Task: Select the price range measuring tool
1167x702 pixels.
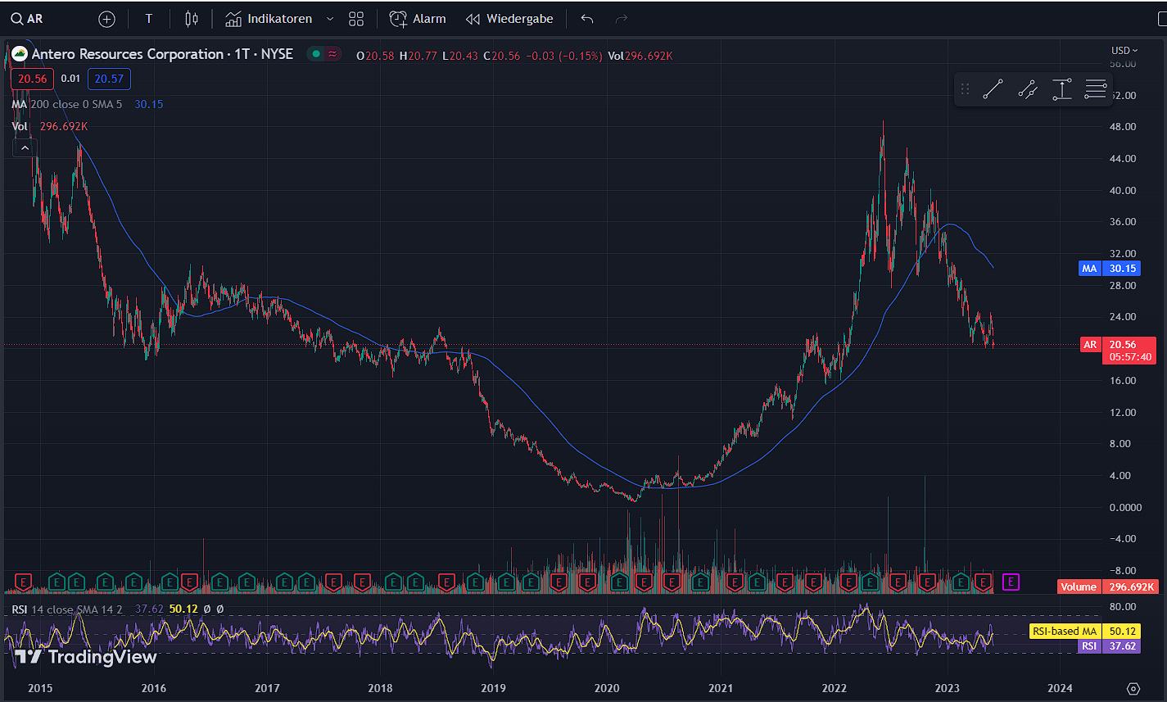Action: [1061, 89]
